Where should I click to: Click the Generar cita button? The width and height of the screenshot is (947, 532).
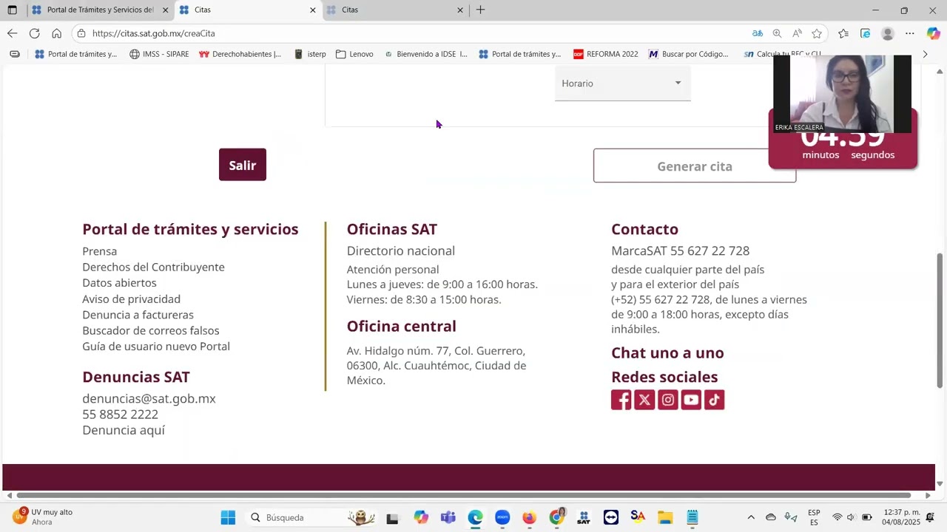pyautogui.click(x=695, y=166)
